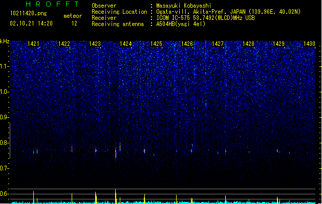This screenshot has width=322, height=204.
Task: Click the date stamp 02.10.21 14:20
Action: (31, 23)
